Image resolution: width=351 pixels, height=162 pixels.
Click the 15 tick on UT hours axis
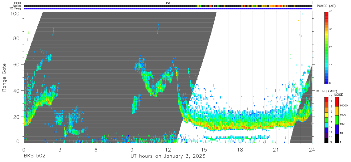pyautogui.click(x=204, y=149)
